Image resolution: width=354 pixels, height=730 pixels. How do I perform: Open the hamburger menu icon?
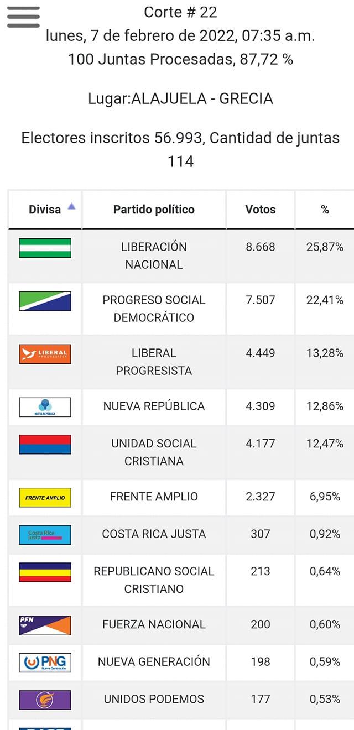[23, 17]
